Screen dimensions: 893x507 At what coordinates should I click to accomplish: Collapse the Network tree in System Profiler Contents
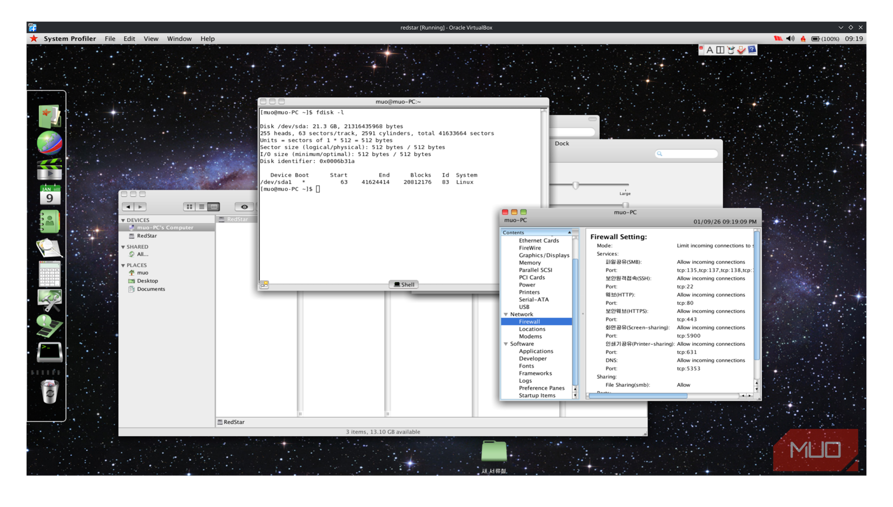(505, 314)
